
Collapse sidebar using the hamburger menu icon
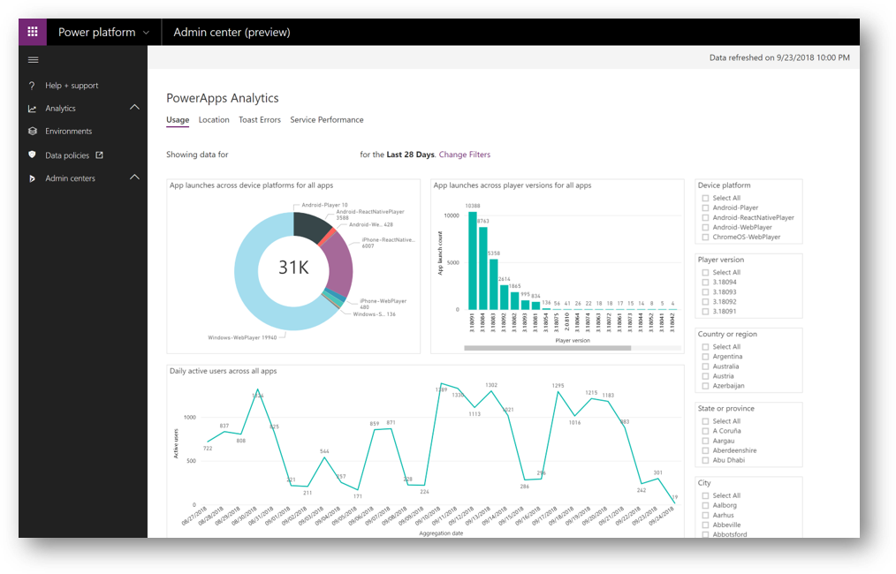(34, 60)
